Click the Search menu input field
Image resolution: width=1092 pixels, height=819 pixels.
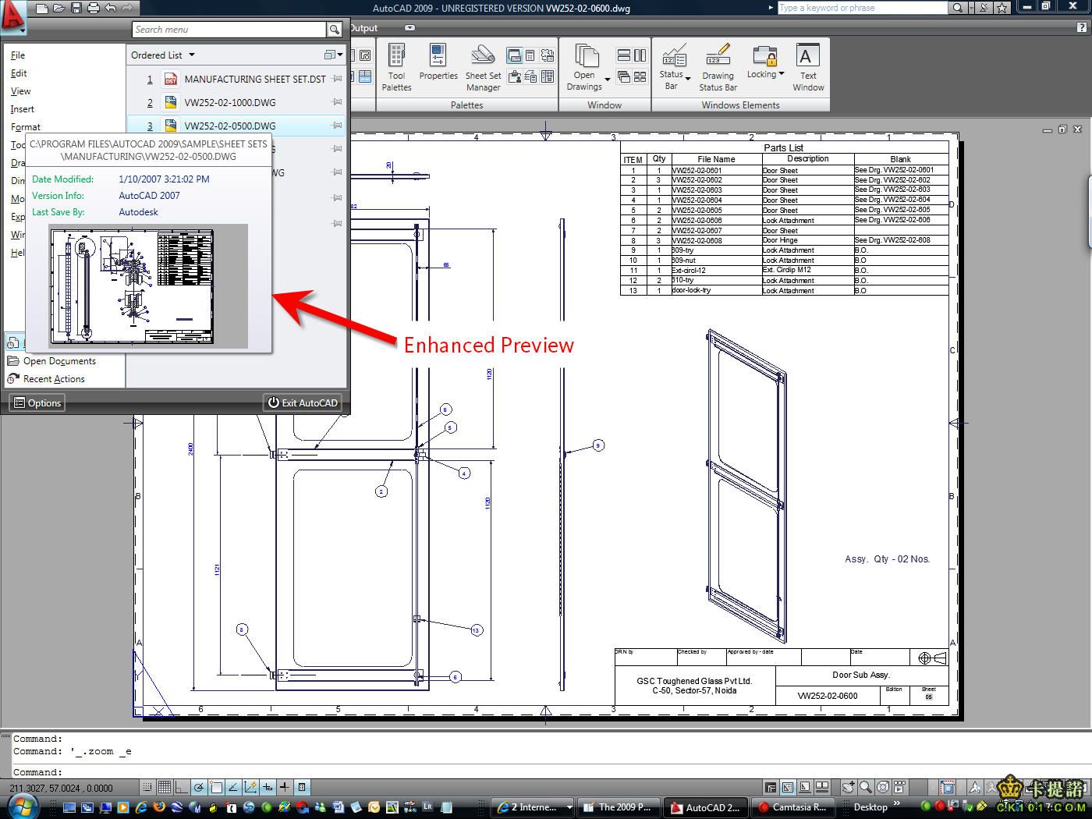coord(229,30)
